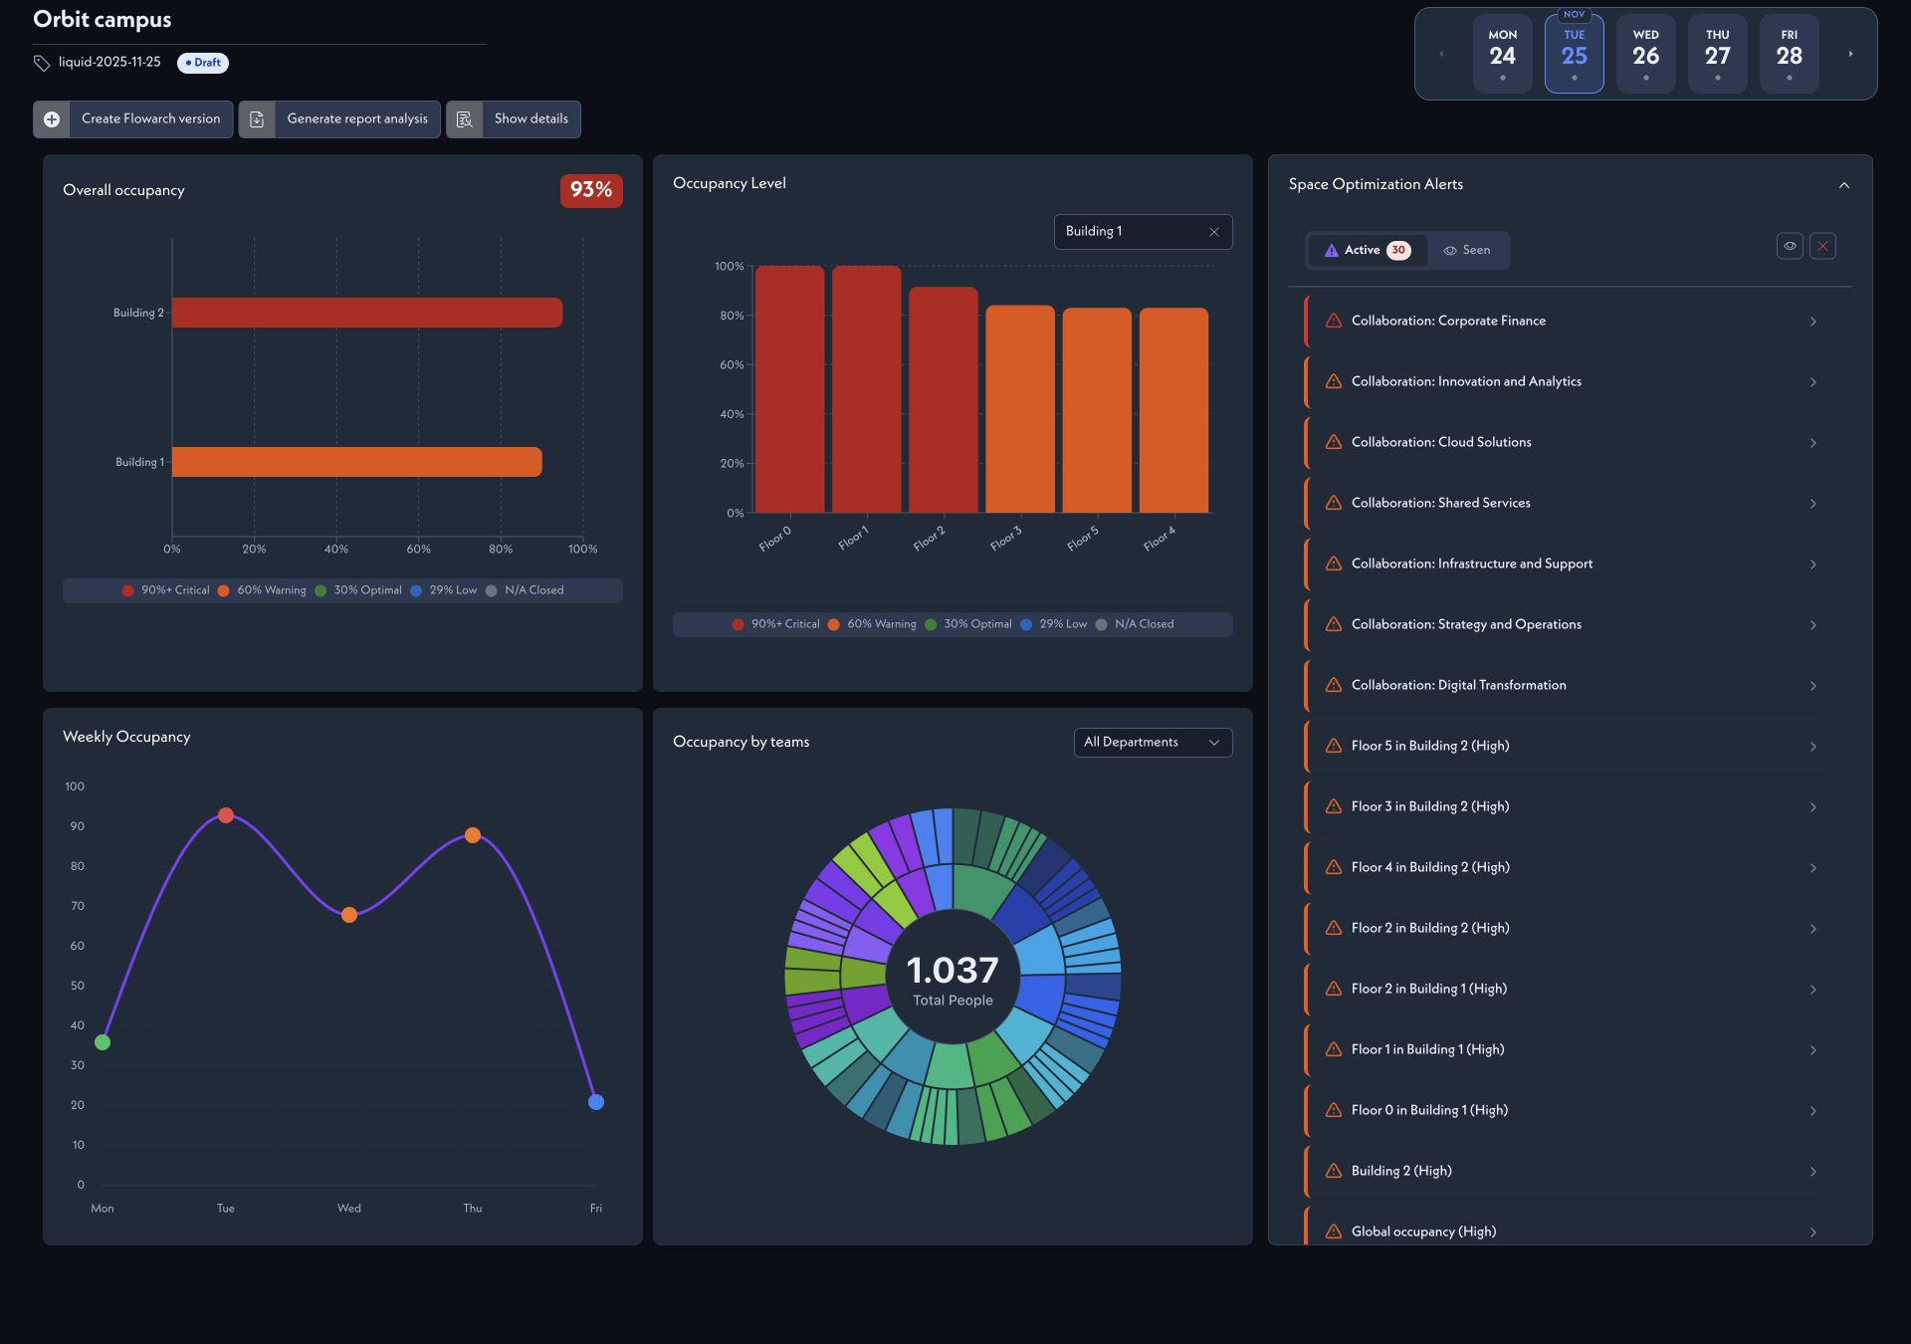The width and height of the screenshot is (1911, 1344).
Task: Click the Draft status badge
Action: coord(203,63)
